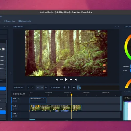The image size is (131, 131).
Task: Click the timeline vertical scrollbar
Action: pos(121,103)
